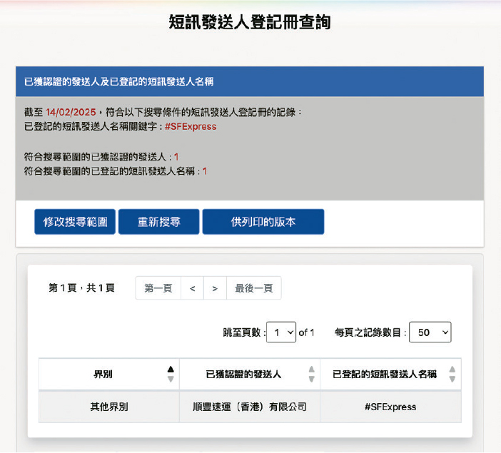Click the 已登記的短訊發送人名稱 column header text
The width and height of the screenshot is (501, 453).
(385, 374)
